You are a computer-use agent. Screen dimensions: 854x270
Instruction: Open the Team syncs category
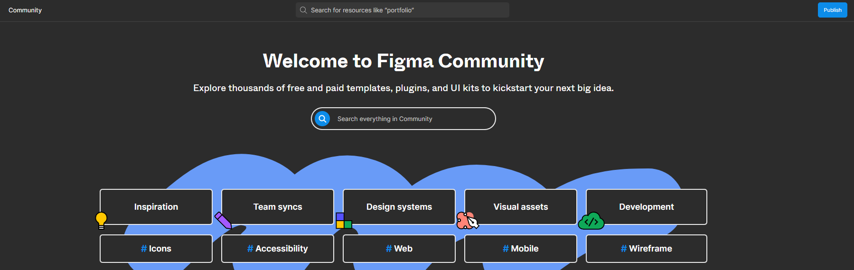[x=278, y=207]
